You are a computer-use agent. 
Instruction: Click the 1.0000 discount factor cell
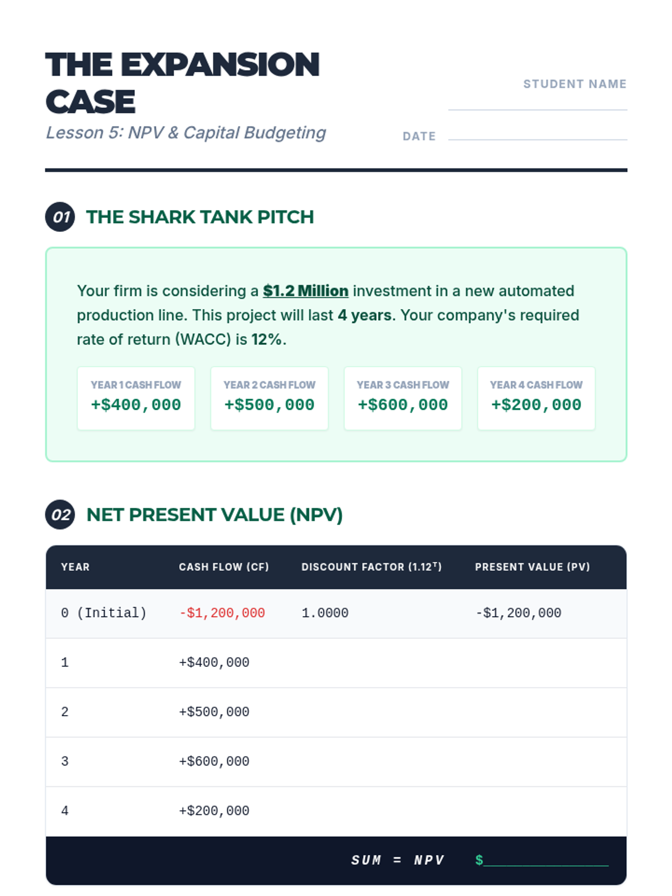coord(325,613)
